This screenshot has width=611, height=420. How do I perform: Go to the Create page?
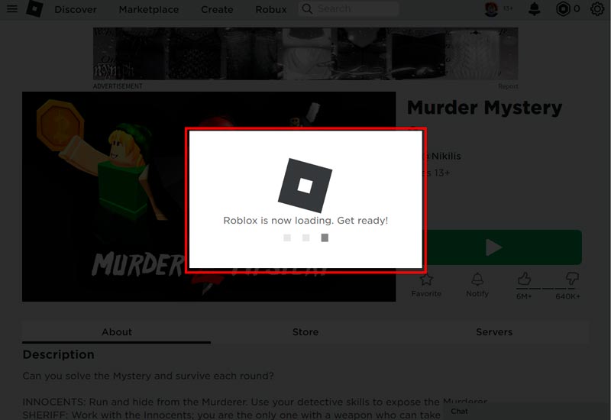click(x=217, y=9)
